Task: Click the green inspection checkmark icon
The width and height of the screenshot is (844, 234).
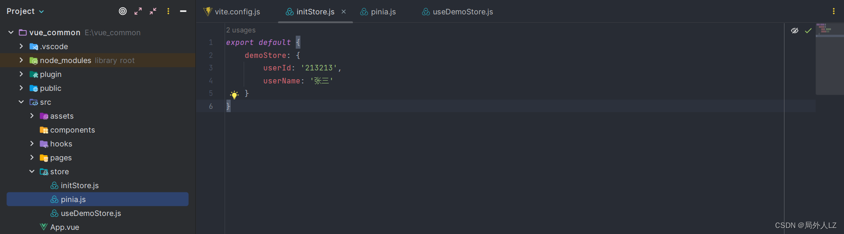Action: click(x=808, y=31)
